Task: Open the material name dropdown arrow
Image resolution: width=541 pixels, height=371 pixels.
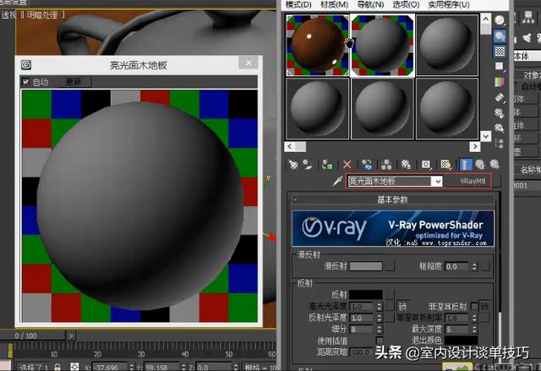Action: [x=438, y=182]
